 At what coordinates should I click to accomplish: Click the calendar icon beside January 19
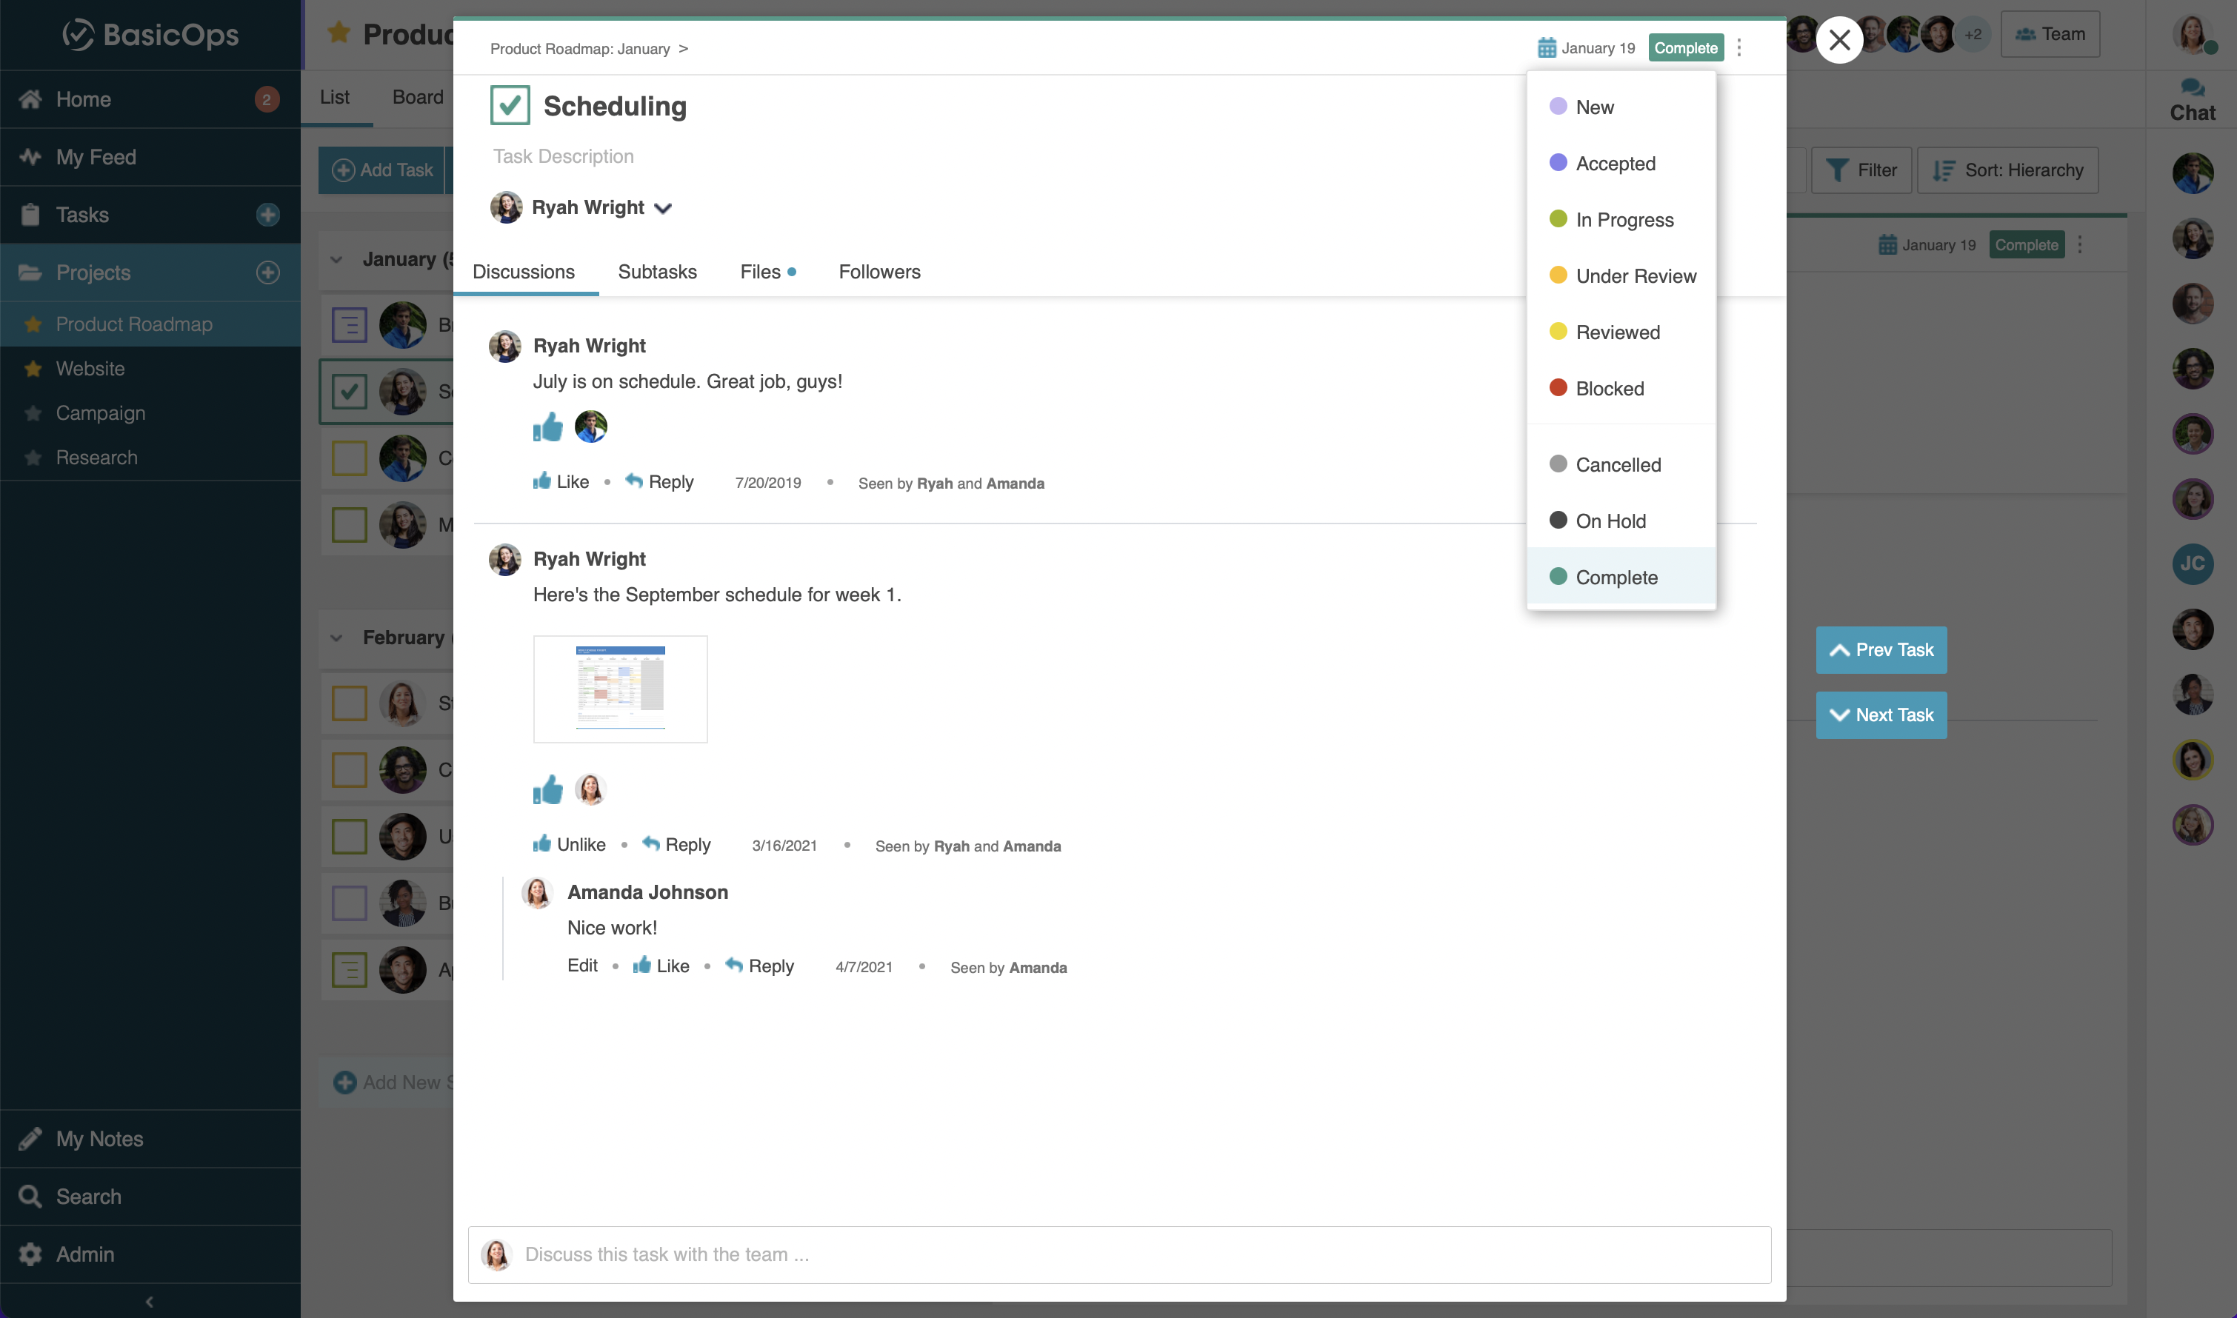tap(1546, 48)
